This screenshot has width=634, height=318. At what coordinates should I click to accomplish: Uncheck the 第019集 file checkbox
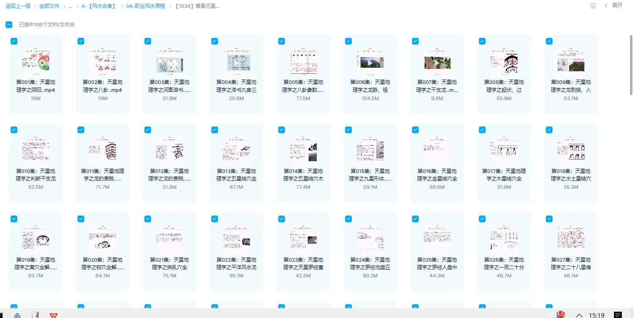tap(14, 219)
